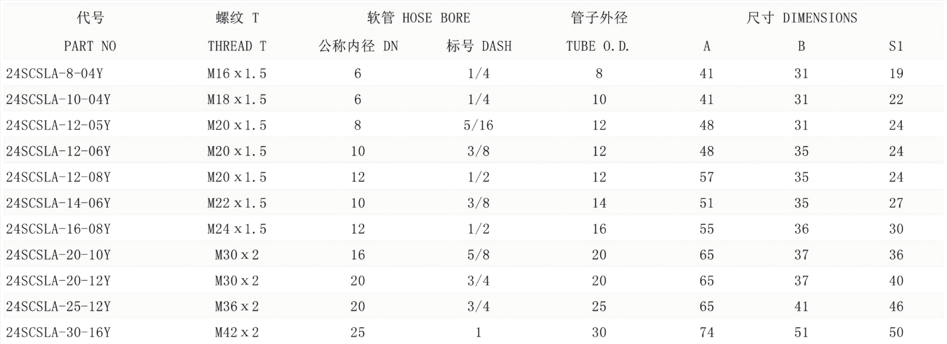The height and width of the screenshot is (344, 947).
Task: Click the DASH column header
Action: [x=479, y=46]
